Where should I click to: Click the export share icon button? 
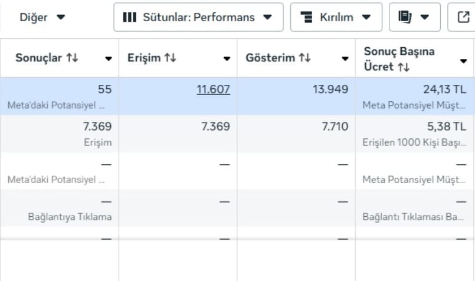(463, 17)
